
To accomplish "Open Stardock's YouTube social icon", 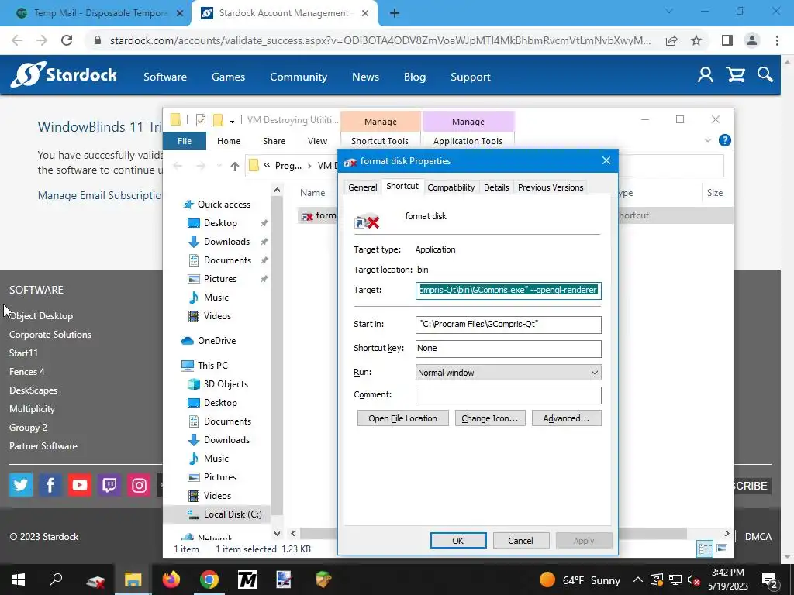I will pos(80,485).
